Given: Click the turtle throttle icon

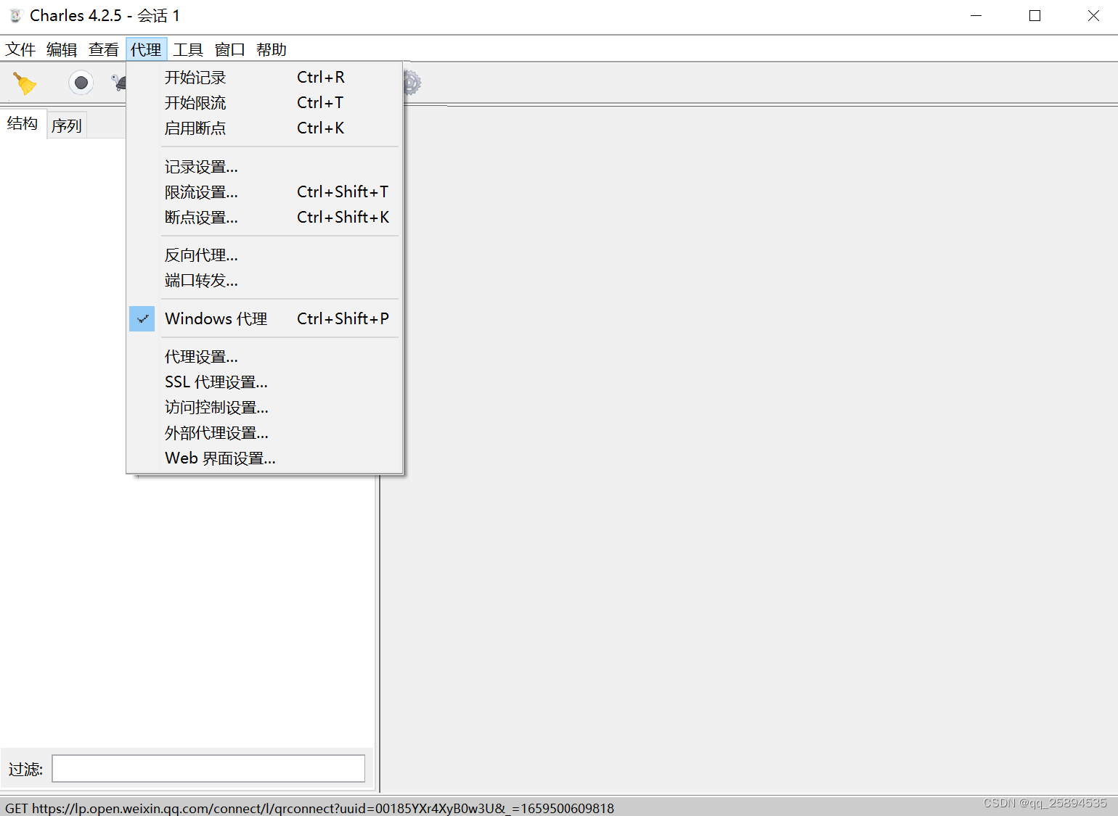Looking at the screenshot, I should pos(118,83).
